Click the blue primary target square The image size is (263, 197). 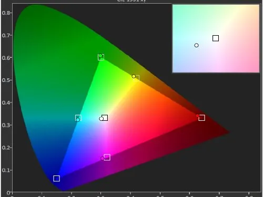coord(56,179)
